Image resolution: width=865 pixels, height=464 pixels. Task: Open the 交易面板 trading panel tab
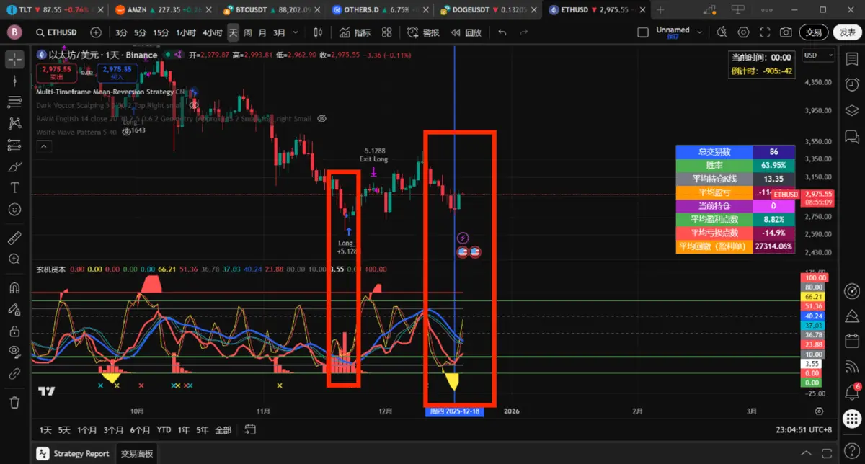coord(137,453)
